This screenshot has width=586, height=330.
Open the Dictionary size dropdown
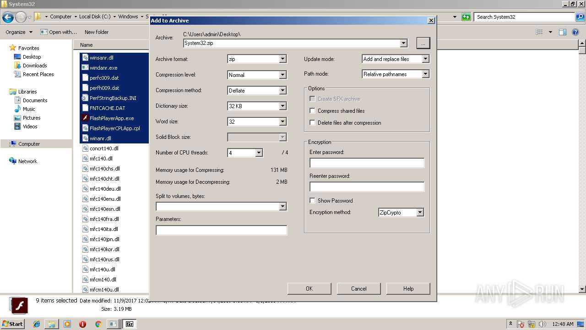tap(282, 106)
